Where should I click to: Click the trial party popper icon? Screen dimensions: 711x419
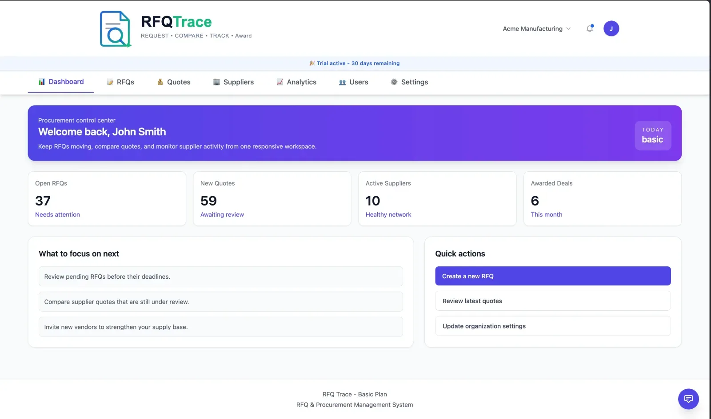click(x=312, y=63)
